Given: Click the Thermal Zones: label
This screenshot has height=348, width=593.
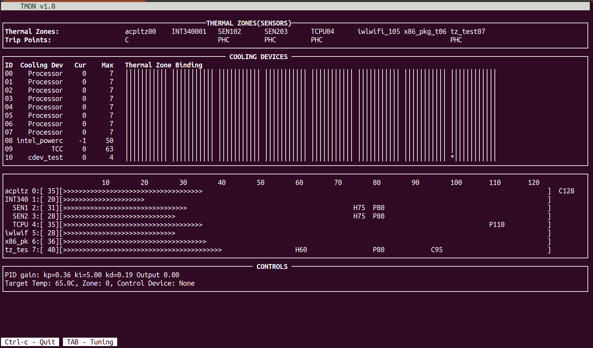Looking at the screenshot, I should pos(32,32).
